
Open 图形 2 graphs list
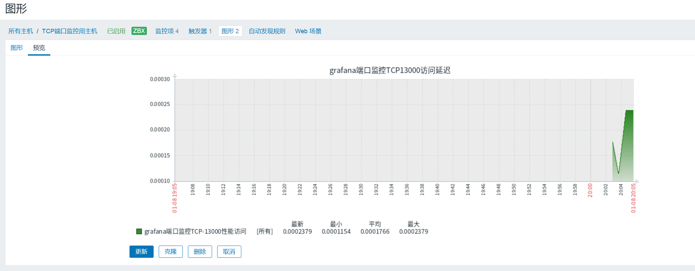click(230, 31)
